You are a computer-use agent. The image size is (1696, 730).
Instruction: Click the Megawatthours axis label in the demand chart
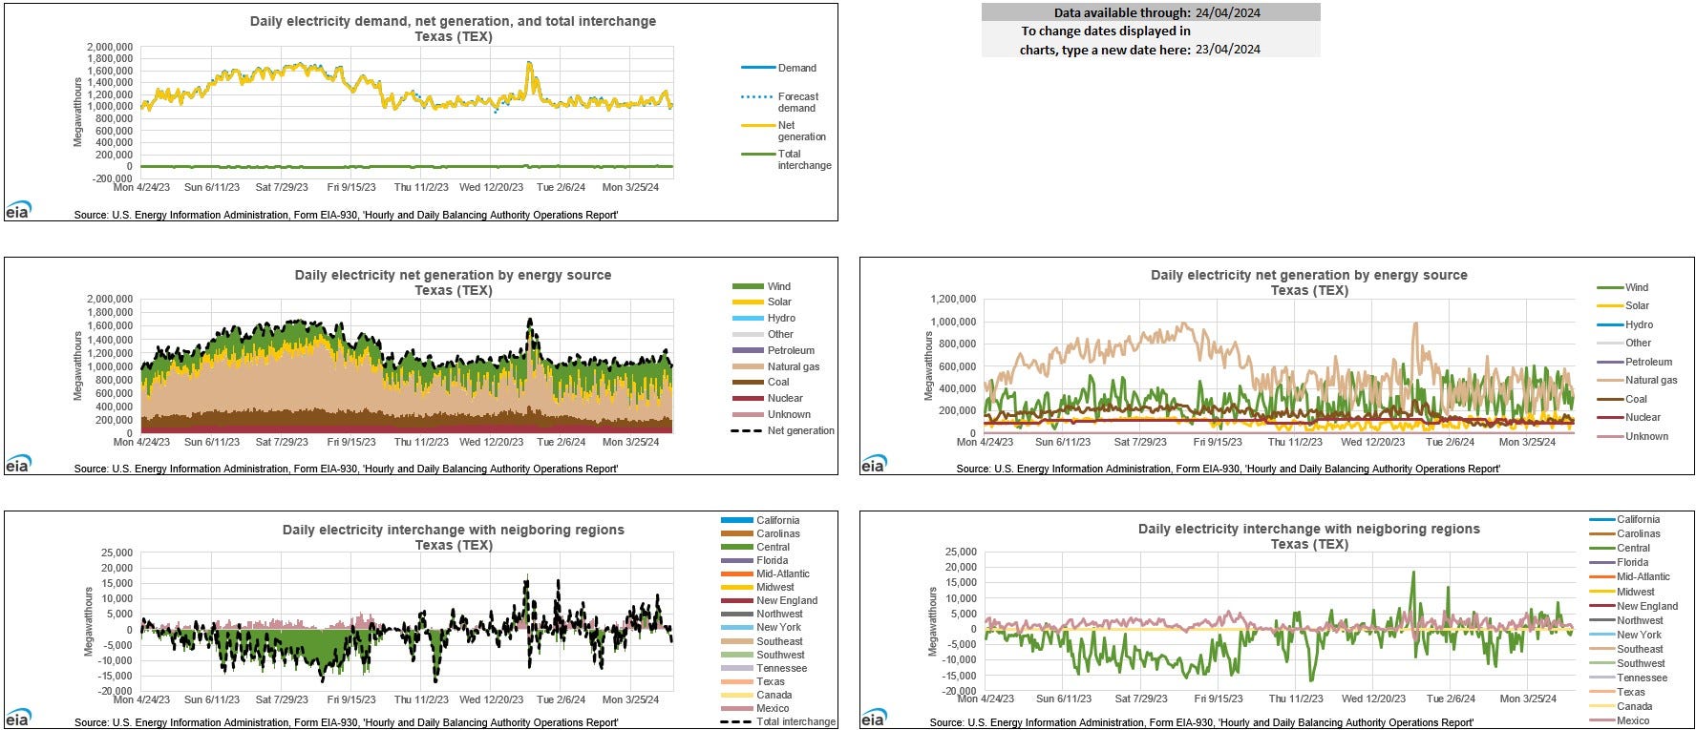click(x=78, y=112)
